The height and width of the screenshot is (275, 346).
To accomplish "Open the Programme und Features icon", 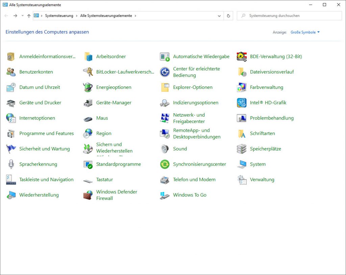I will [x=11, y=133].
